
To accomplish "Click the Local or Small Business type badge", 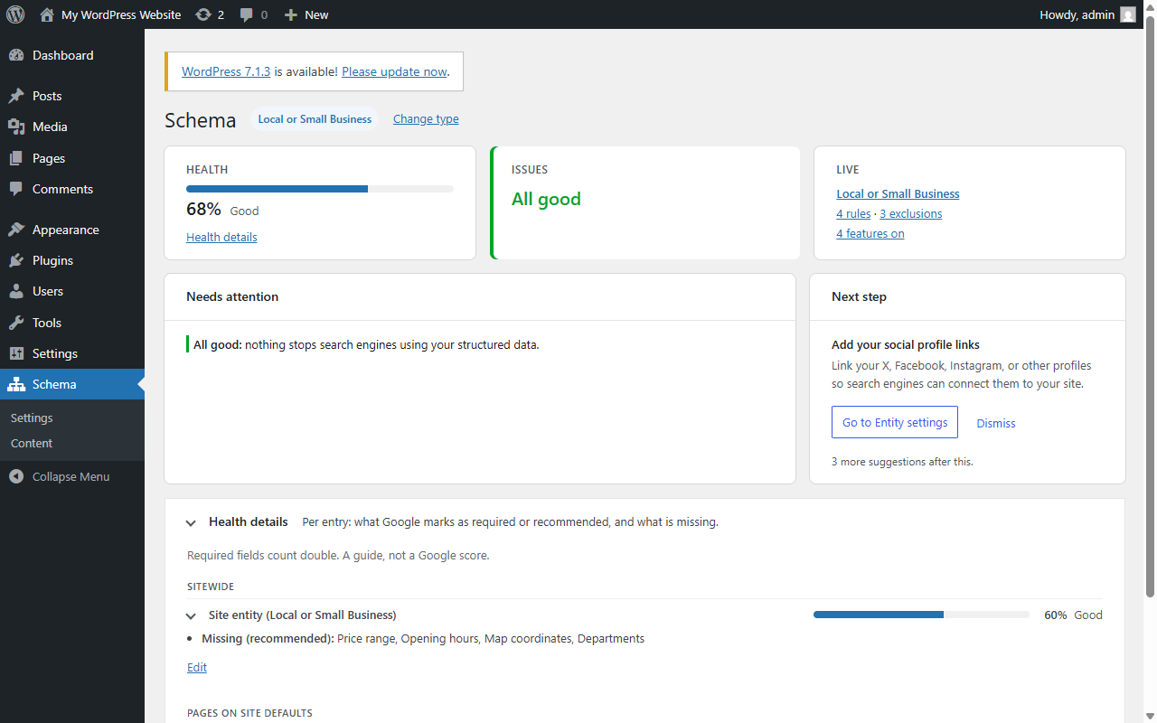I will pyautogui.click(x=315, y=118).
